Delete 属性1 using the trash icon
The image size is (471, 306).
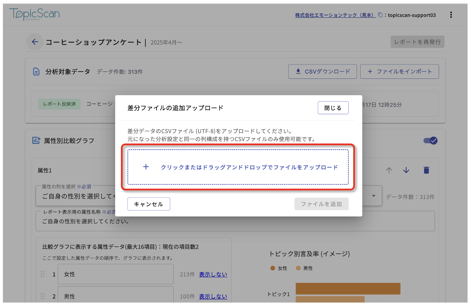pos(426,170)
